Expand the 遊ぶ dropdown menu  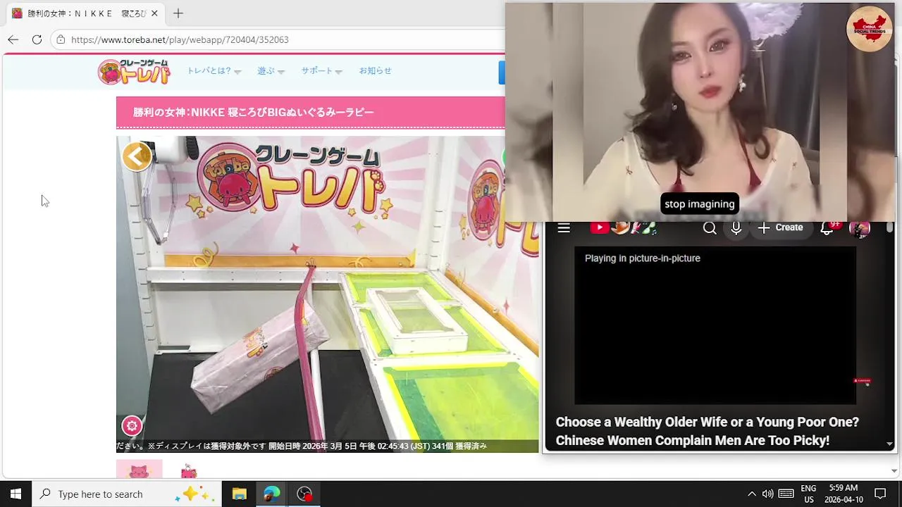[271, 70]
